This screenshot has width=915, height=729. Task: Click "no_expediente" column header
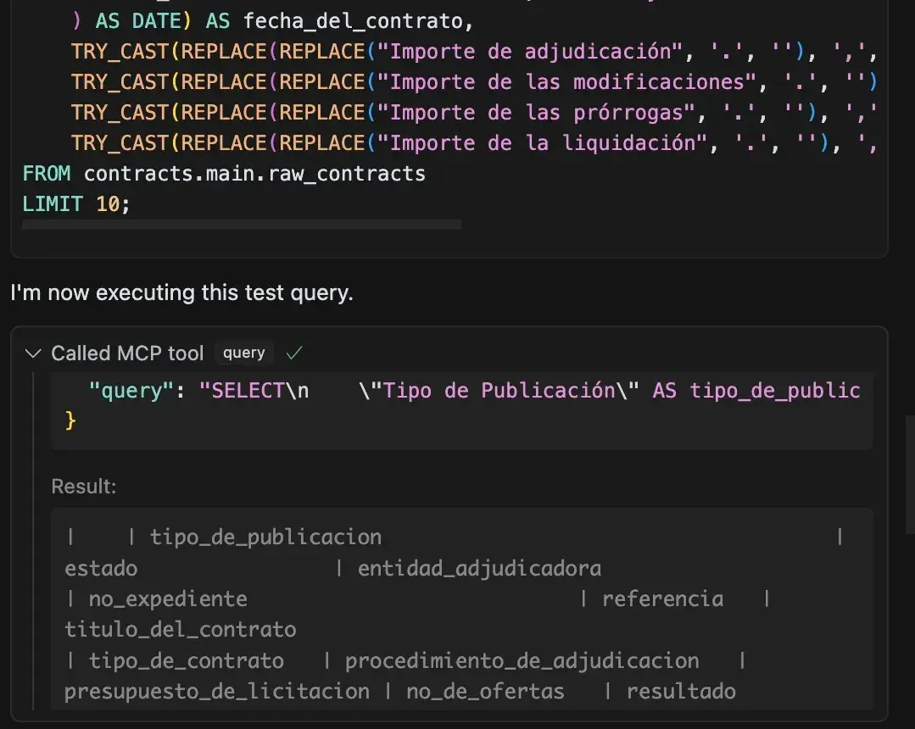(x=168, y=599)
